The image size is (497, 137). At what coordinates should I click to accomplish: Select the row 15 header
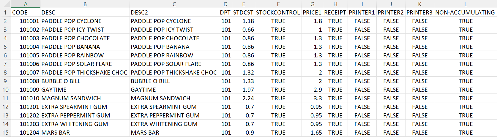(x=5, y=133)
